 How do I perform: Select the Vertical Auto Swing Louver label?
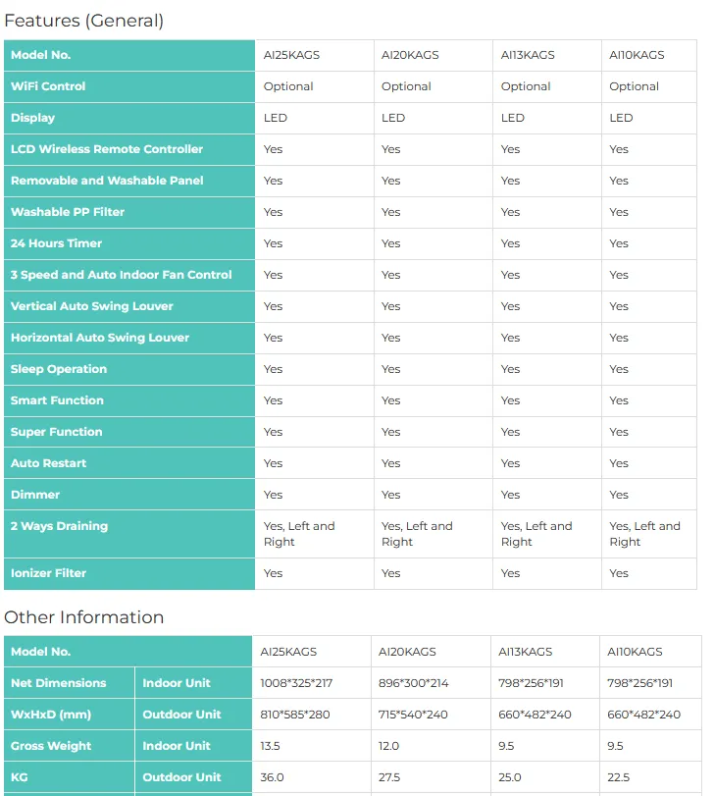92,306
